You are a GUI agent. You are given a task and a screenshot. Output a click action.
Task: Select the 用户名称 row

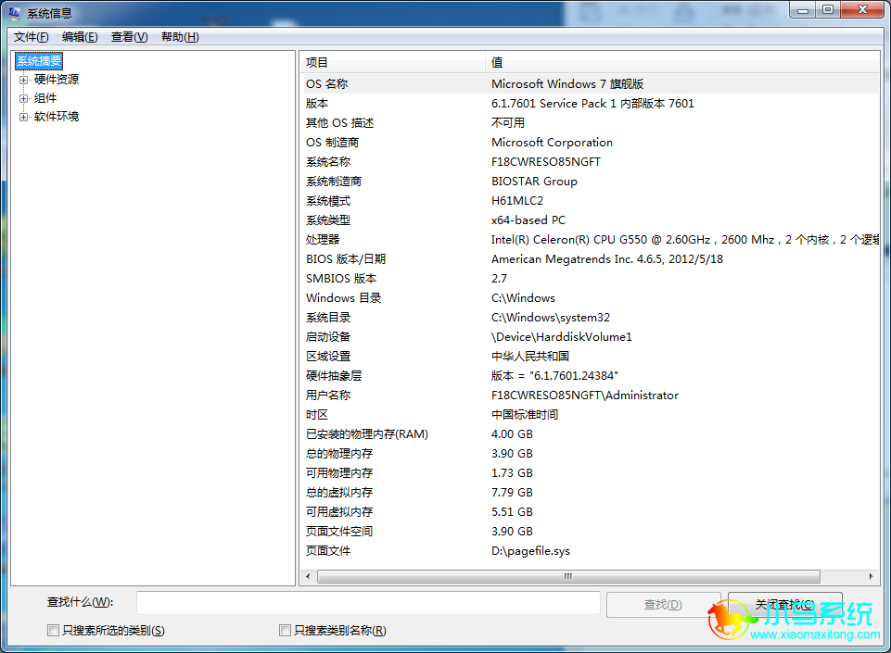click(x=590, y=396)
